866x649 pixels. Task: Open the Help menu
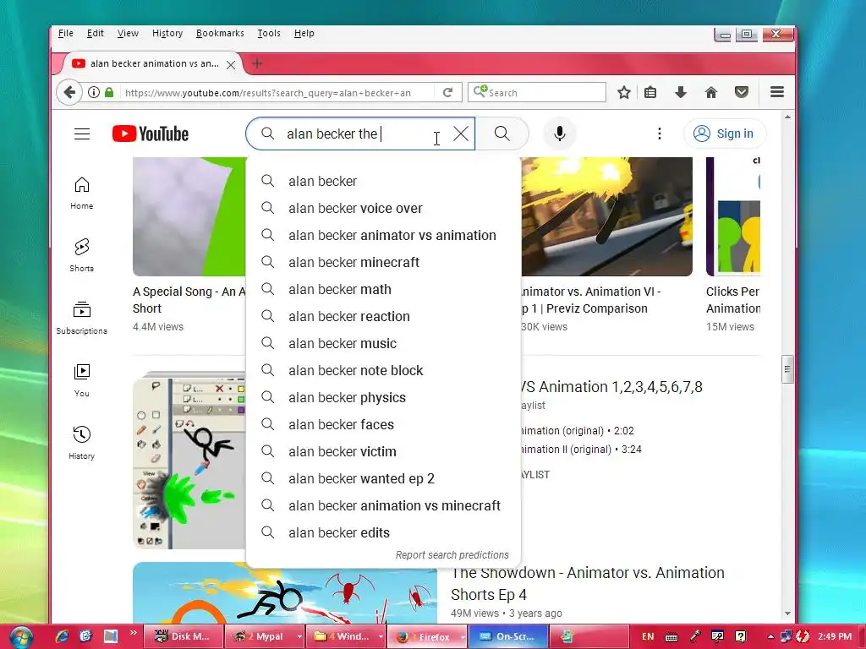[304, 33]
